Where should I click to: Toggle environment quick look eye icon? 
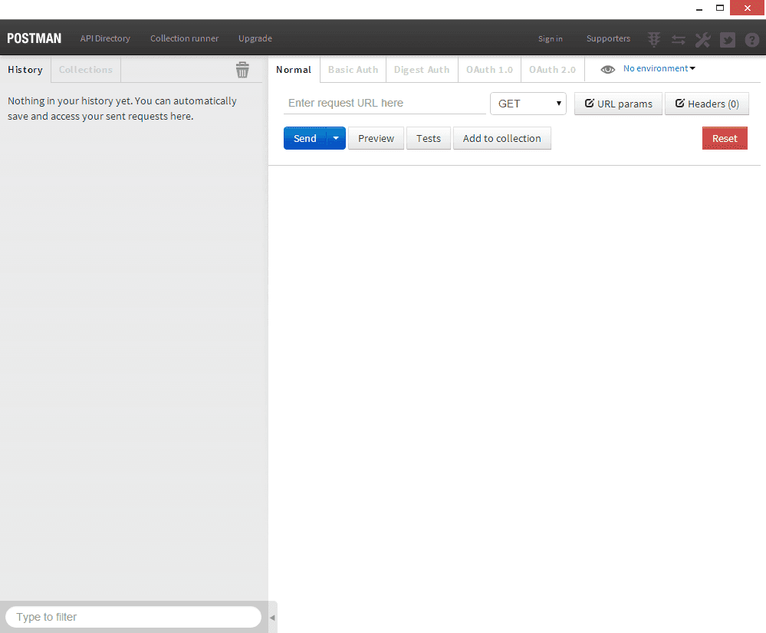tap(607, 68)
